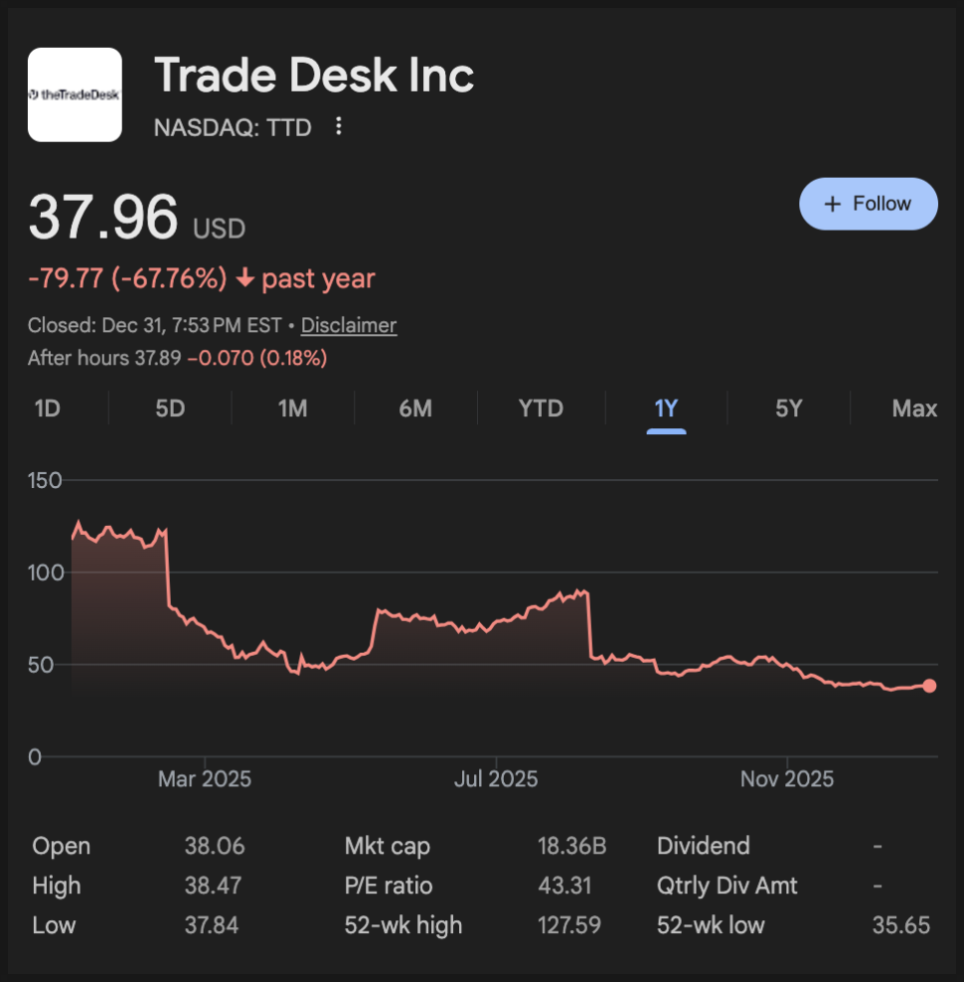Open the three-dot more options menu
964x982 pixels.
(339, 127)
